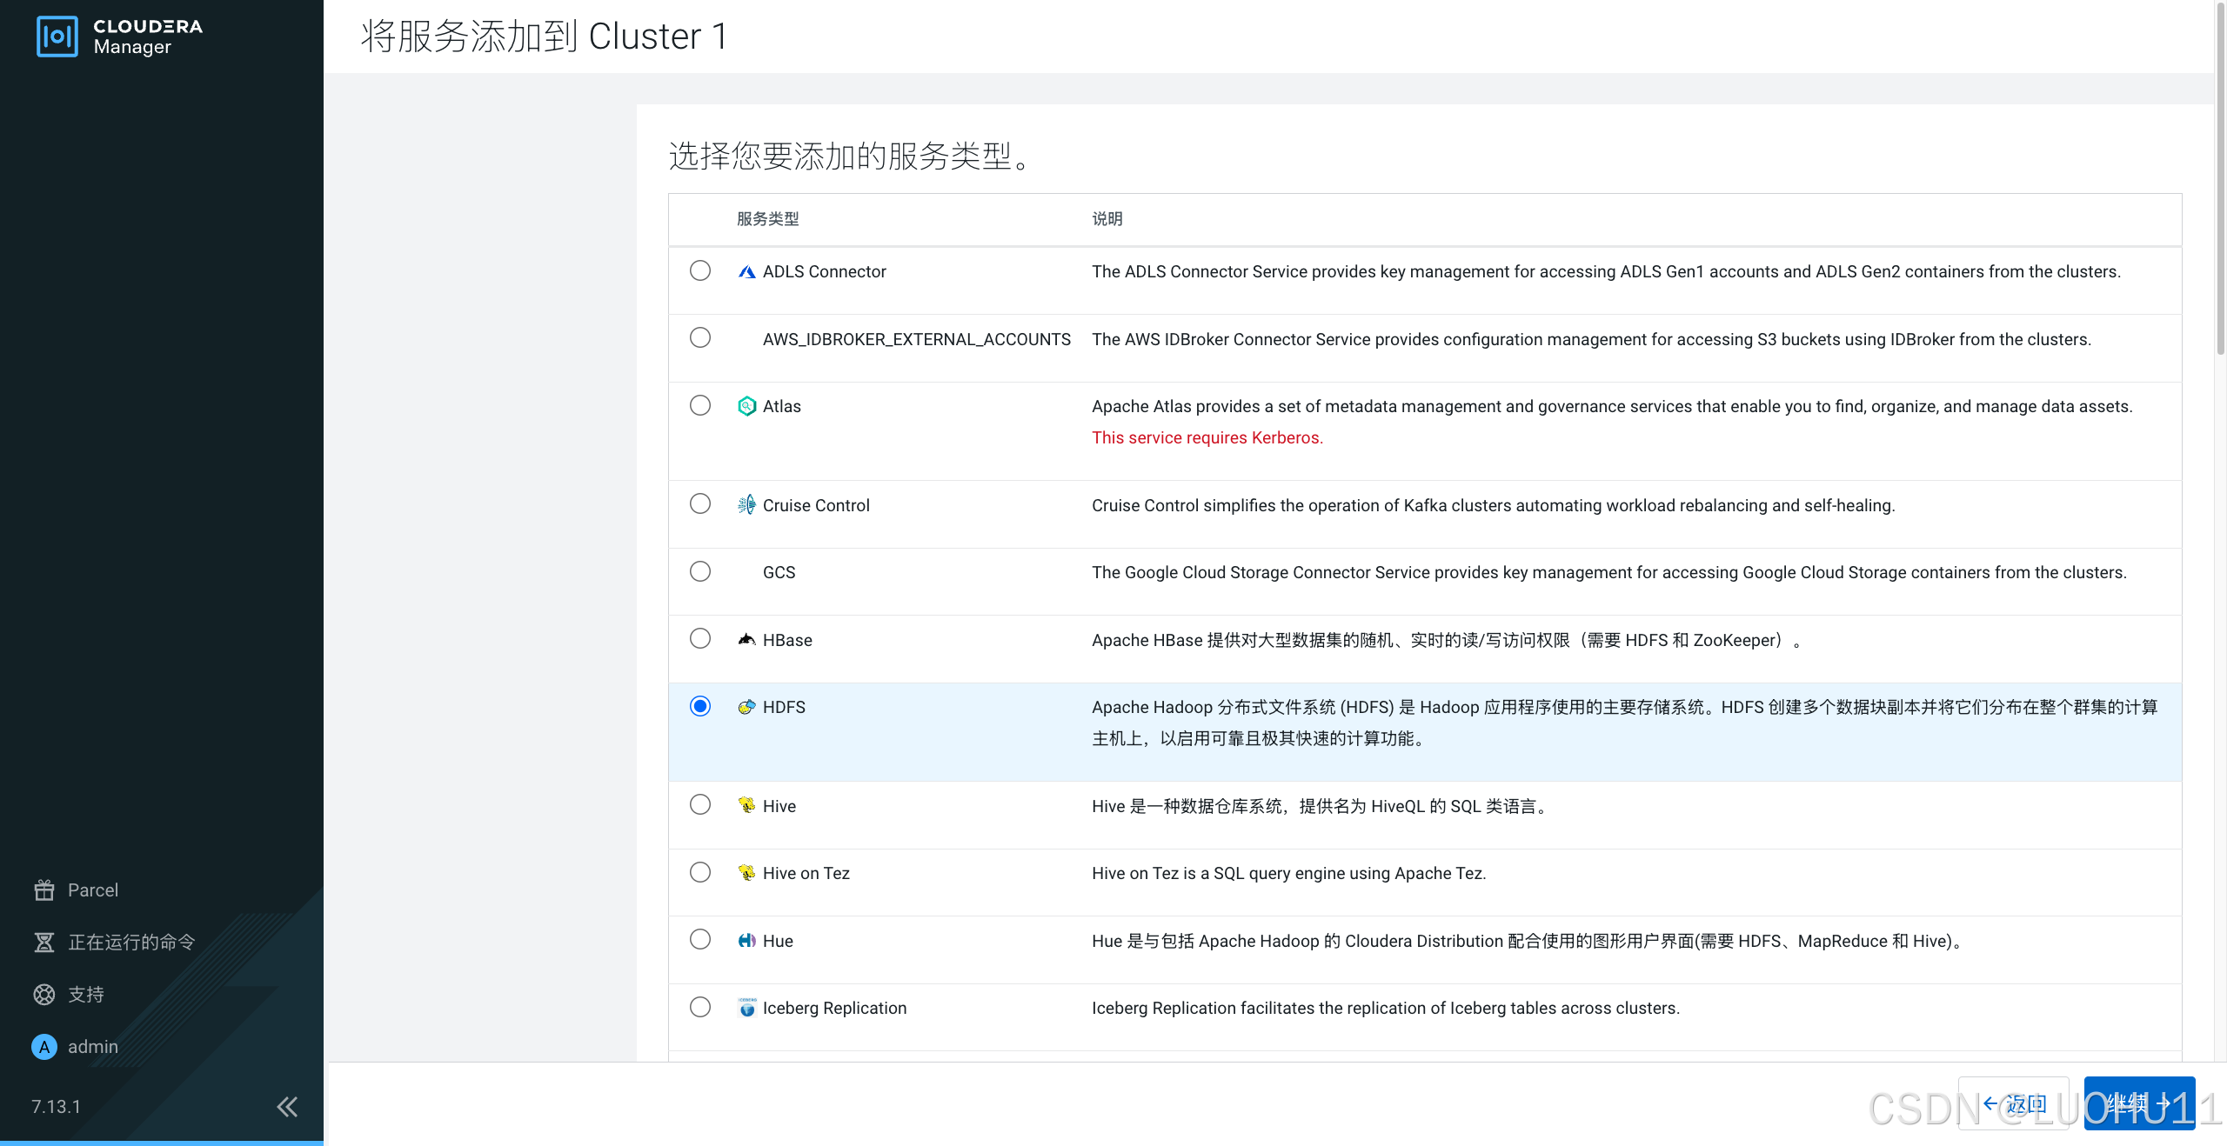Click the Parcel gift box icon

point(44,890)
